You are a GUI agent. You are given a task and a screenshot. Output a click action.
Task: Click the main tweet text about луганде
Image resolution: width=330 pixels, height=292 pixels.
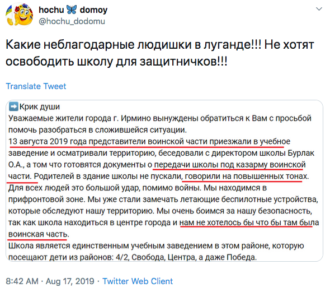(x=160, y=53)
